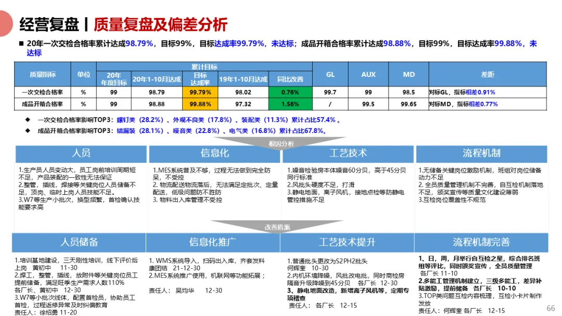Select the 'GL' column header

(330, 74)
